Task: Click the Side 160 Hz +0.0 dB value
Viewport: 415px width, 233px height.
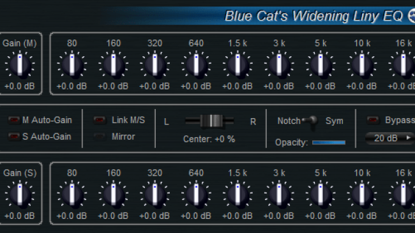Action: pos(113,216)
